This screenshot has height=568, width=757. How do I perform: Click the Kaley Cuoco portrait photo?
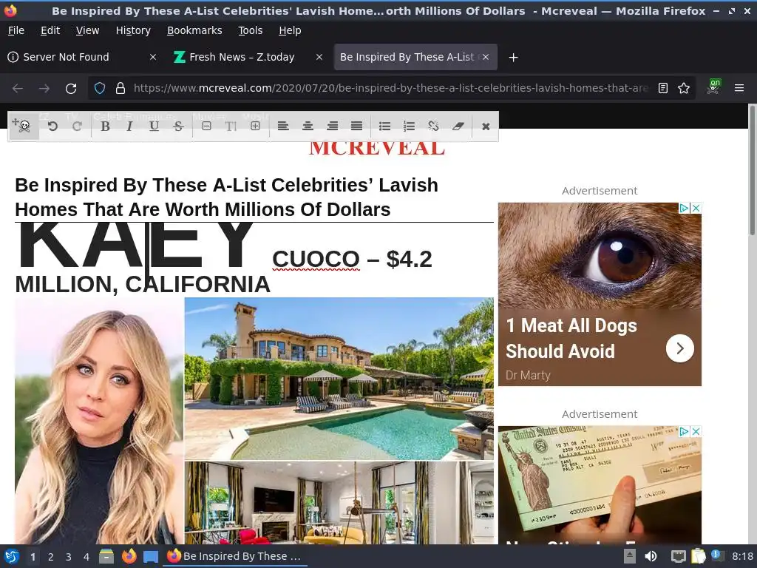tap(99, 421)
